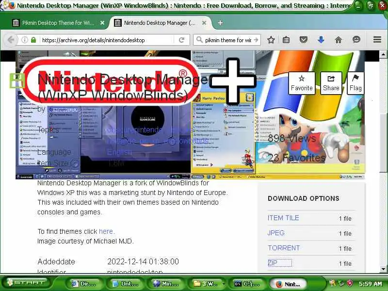
Task: Click the pikmin theme search box
Action: tap(228, 40)
